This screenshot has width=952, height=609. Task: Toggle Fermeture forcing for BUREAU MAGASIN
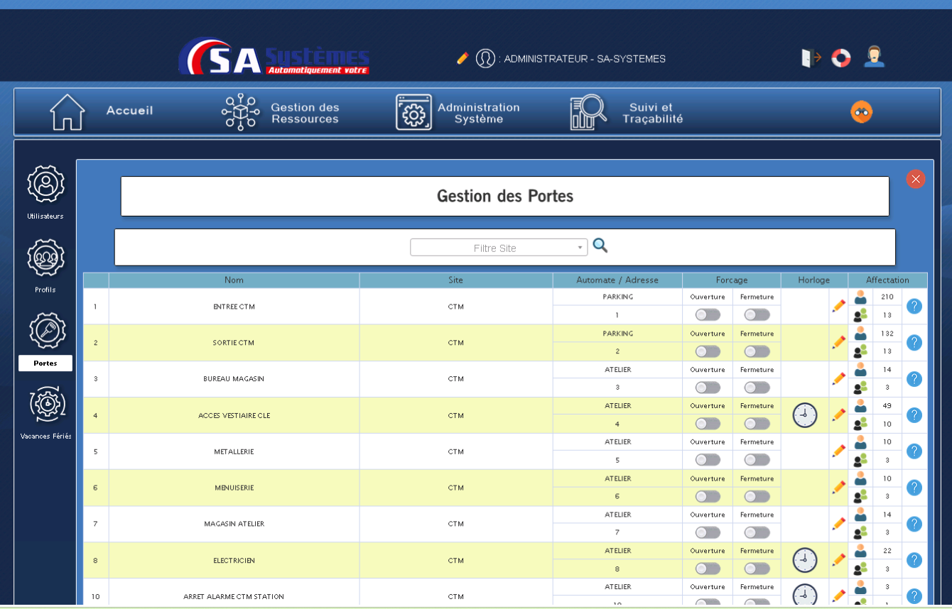(757, 388)
